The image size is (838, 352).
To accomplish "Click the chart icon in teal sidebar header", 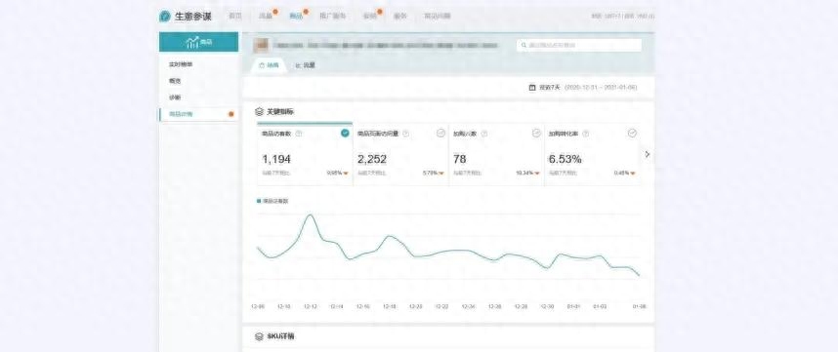I will 192,42.
